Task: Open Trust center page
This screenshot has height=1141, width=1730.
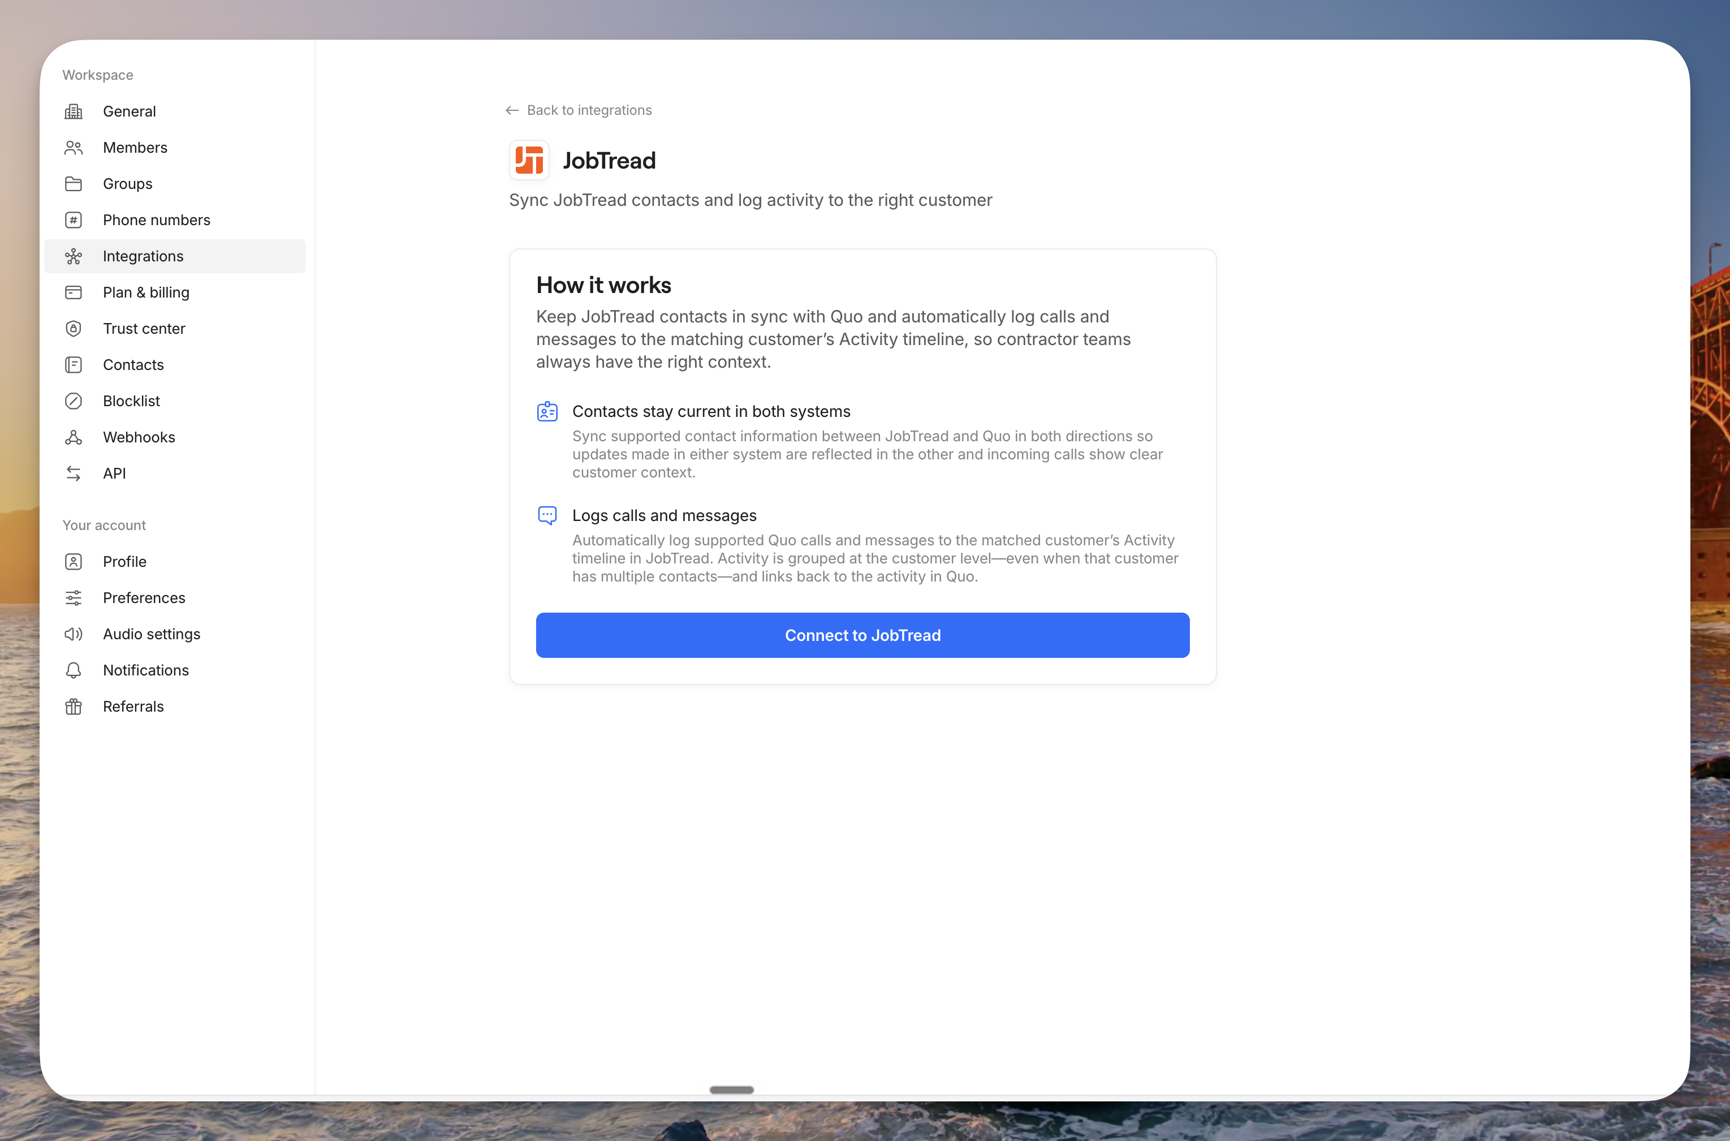Action: [x=175, y=329]
